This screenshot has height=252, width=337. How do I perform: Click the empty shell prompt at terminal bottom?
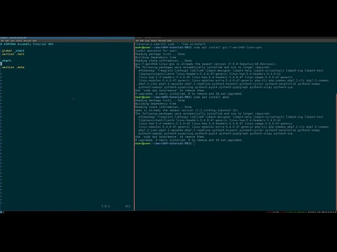[x=165, y=143]
